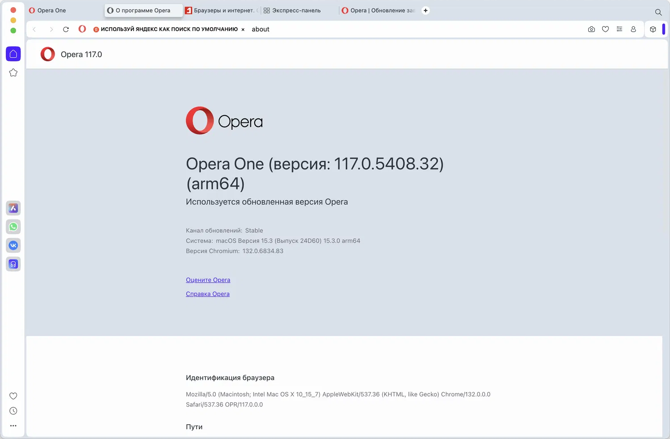This screenshot has width=670, height=439.
Task: Open the 'Экспресс-панель' tab
Action: click(299, 10)
